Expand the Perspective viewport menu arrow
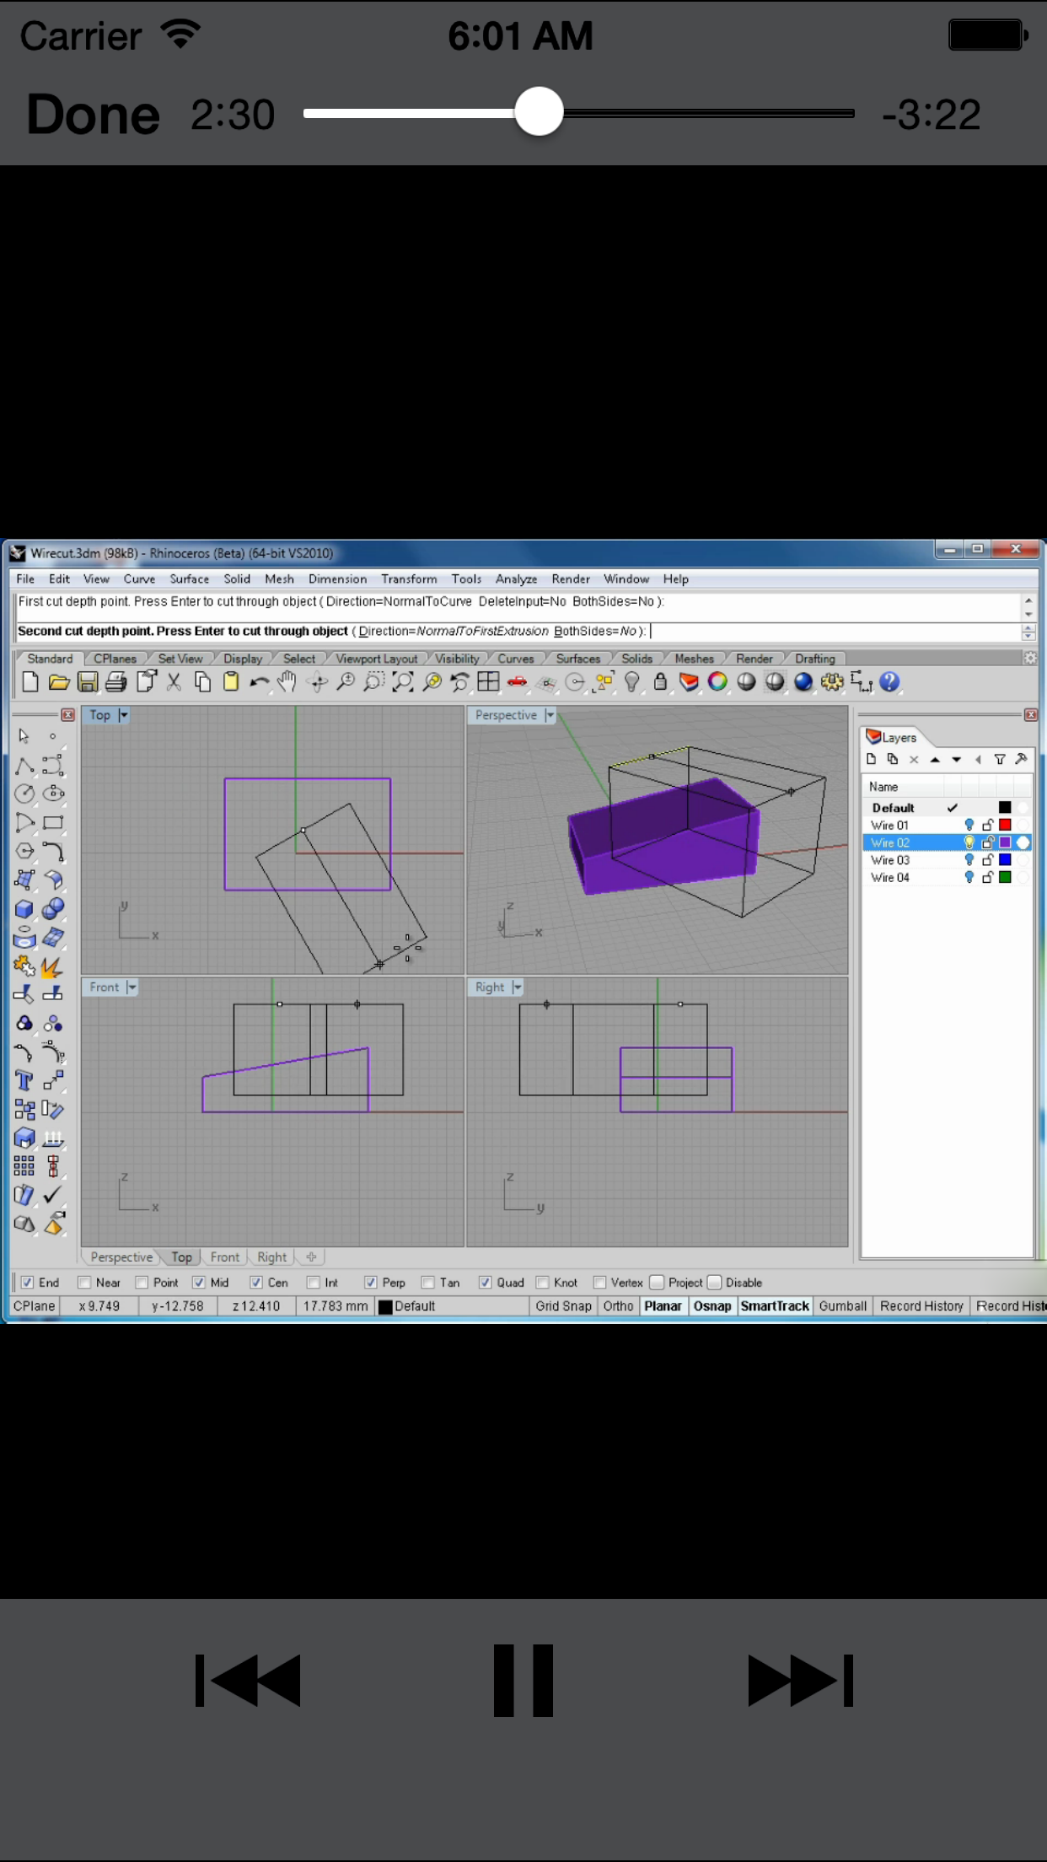 (x=550, y=715)
